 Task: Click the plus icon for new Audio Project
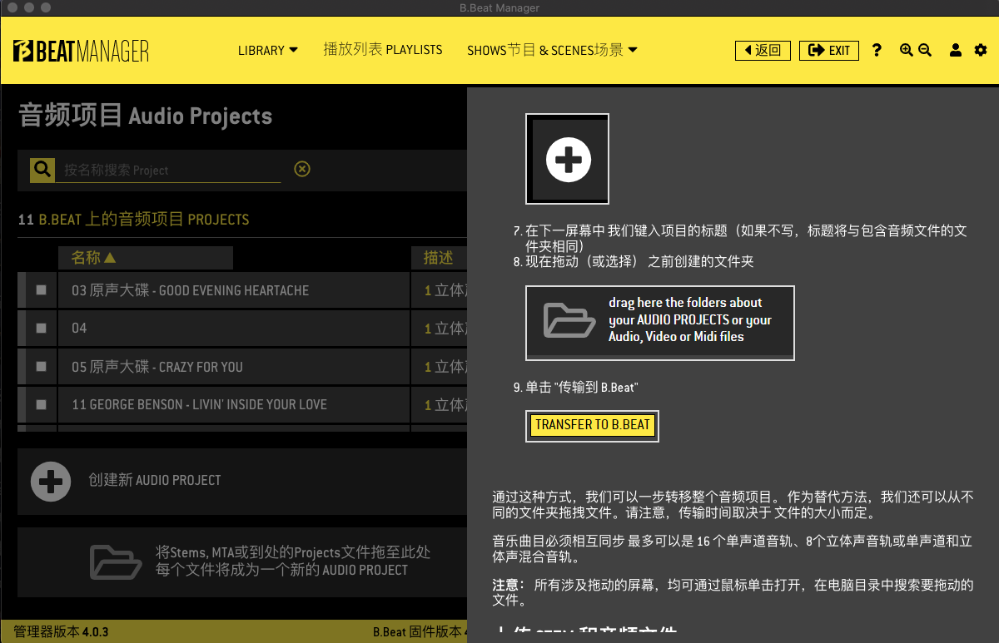51,481
